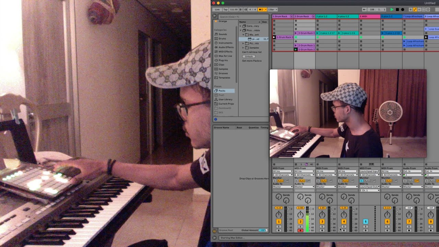Start playback with the green Play button
This screenshot has width=439, height=247.
click(392, 10)
